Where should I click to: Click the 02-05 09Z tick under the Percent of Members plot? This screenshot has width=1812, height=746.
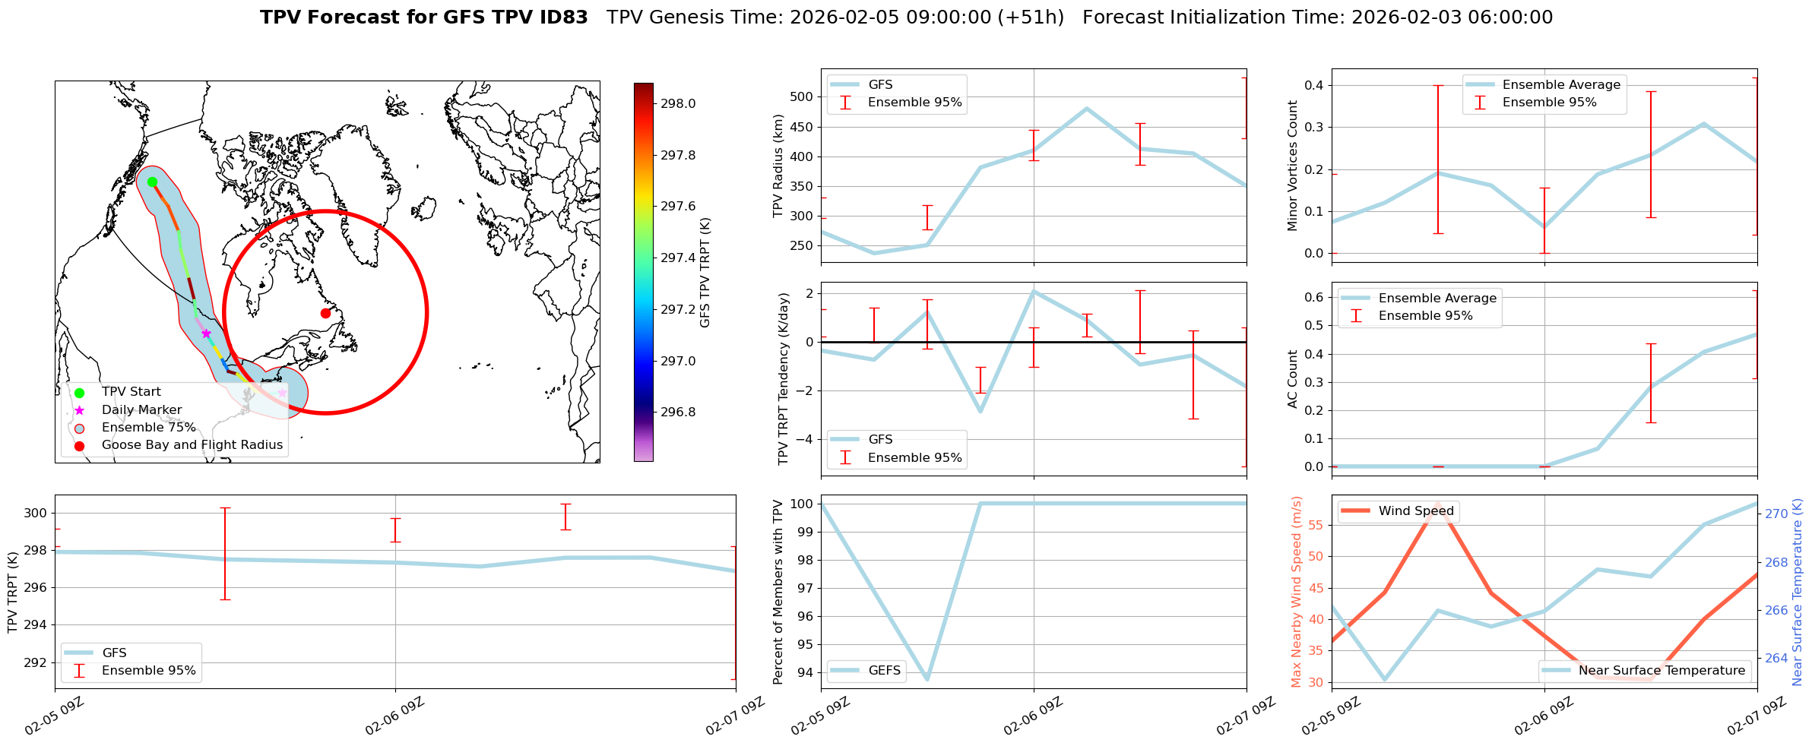point(819,716)
